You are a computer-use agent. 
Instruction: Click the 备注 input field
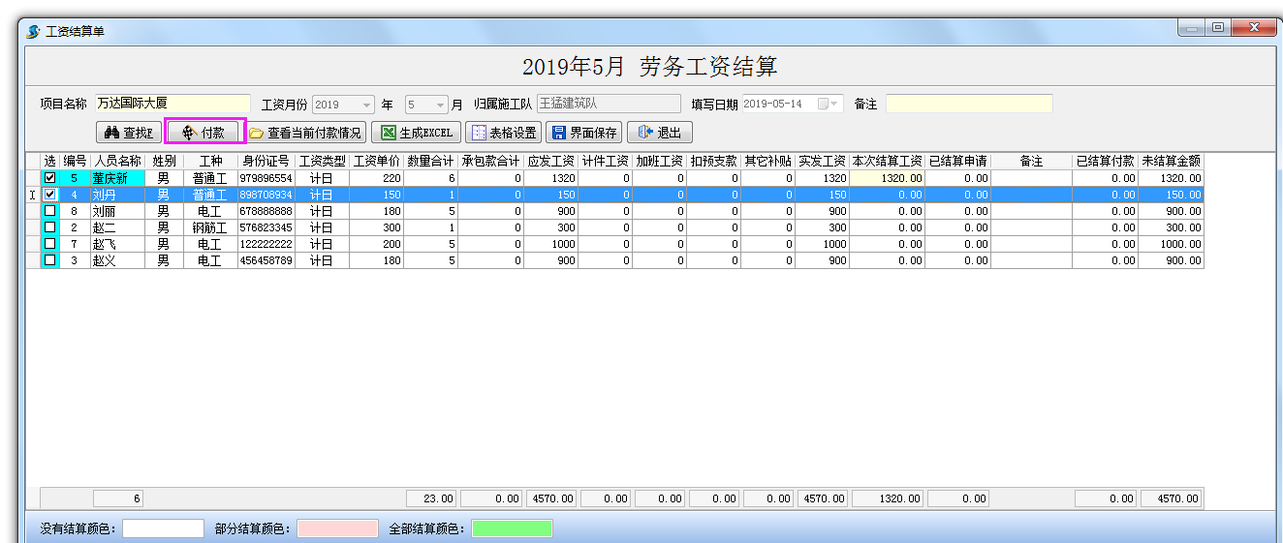pyautogui.click(x=968, y=105)
